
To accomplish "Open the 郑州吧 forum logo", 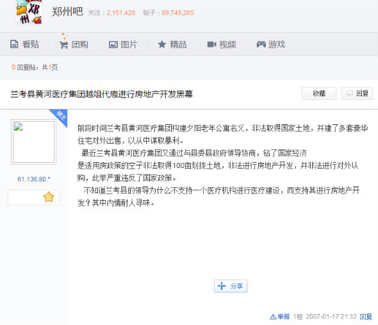I will click(x=29, y=12).
